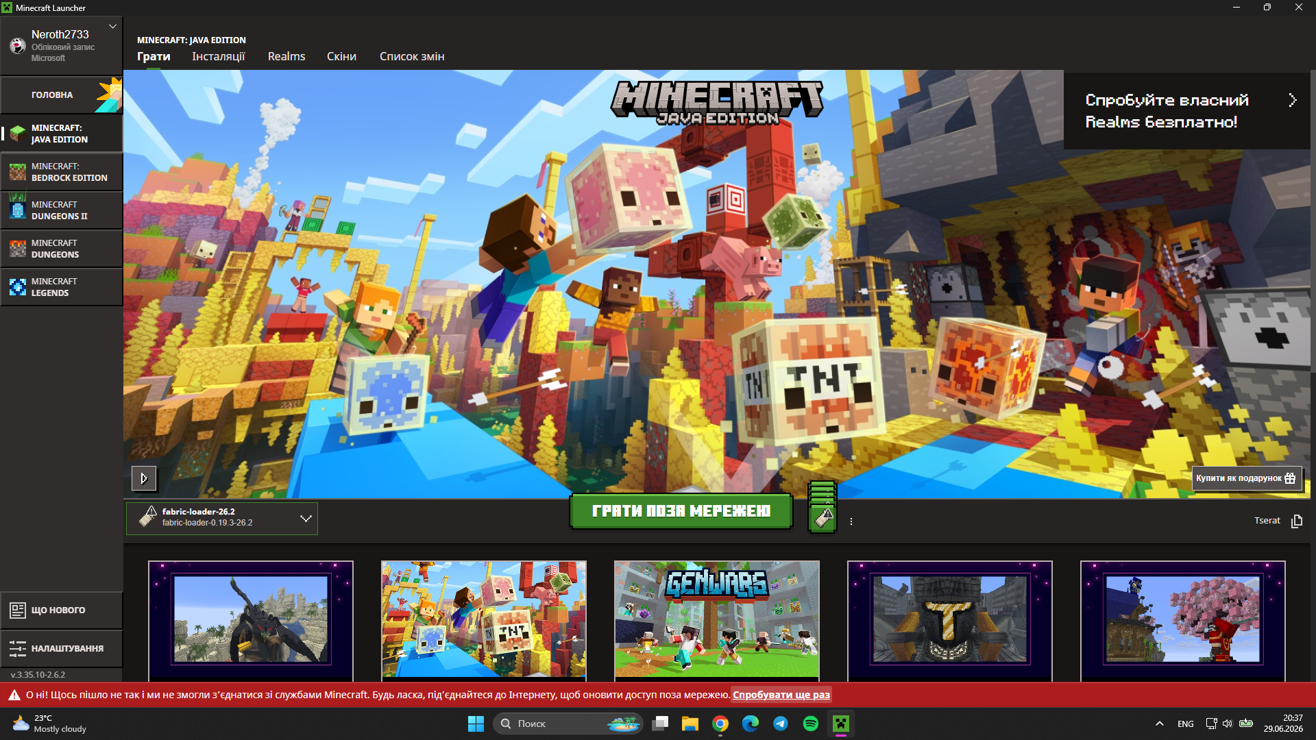
Task: Open File Explorer from the taskbar
Action: tap(690, 724)
